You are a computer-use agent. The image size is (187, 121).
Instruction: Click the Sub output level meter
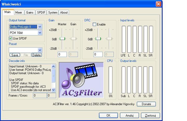point(123,80)
